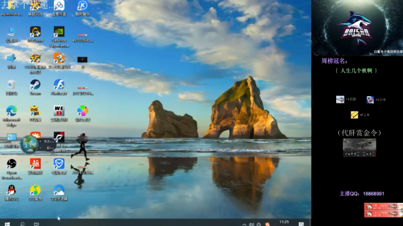The height and width of the screenshot is (226, 403).
Task: Click the yellow gift icon in overlay
Action: pyautogui.click(x=354, y=114)
